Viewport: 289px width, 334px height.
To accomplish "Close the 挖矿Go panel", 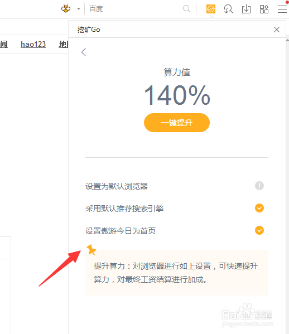I will click(276, 30).
